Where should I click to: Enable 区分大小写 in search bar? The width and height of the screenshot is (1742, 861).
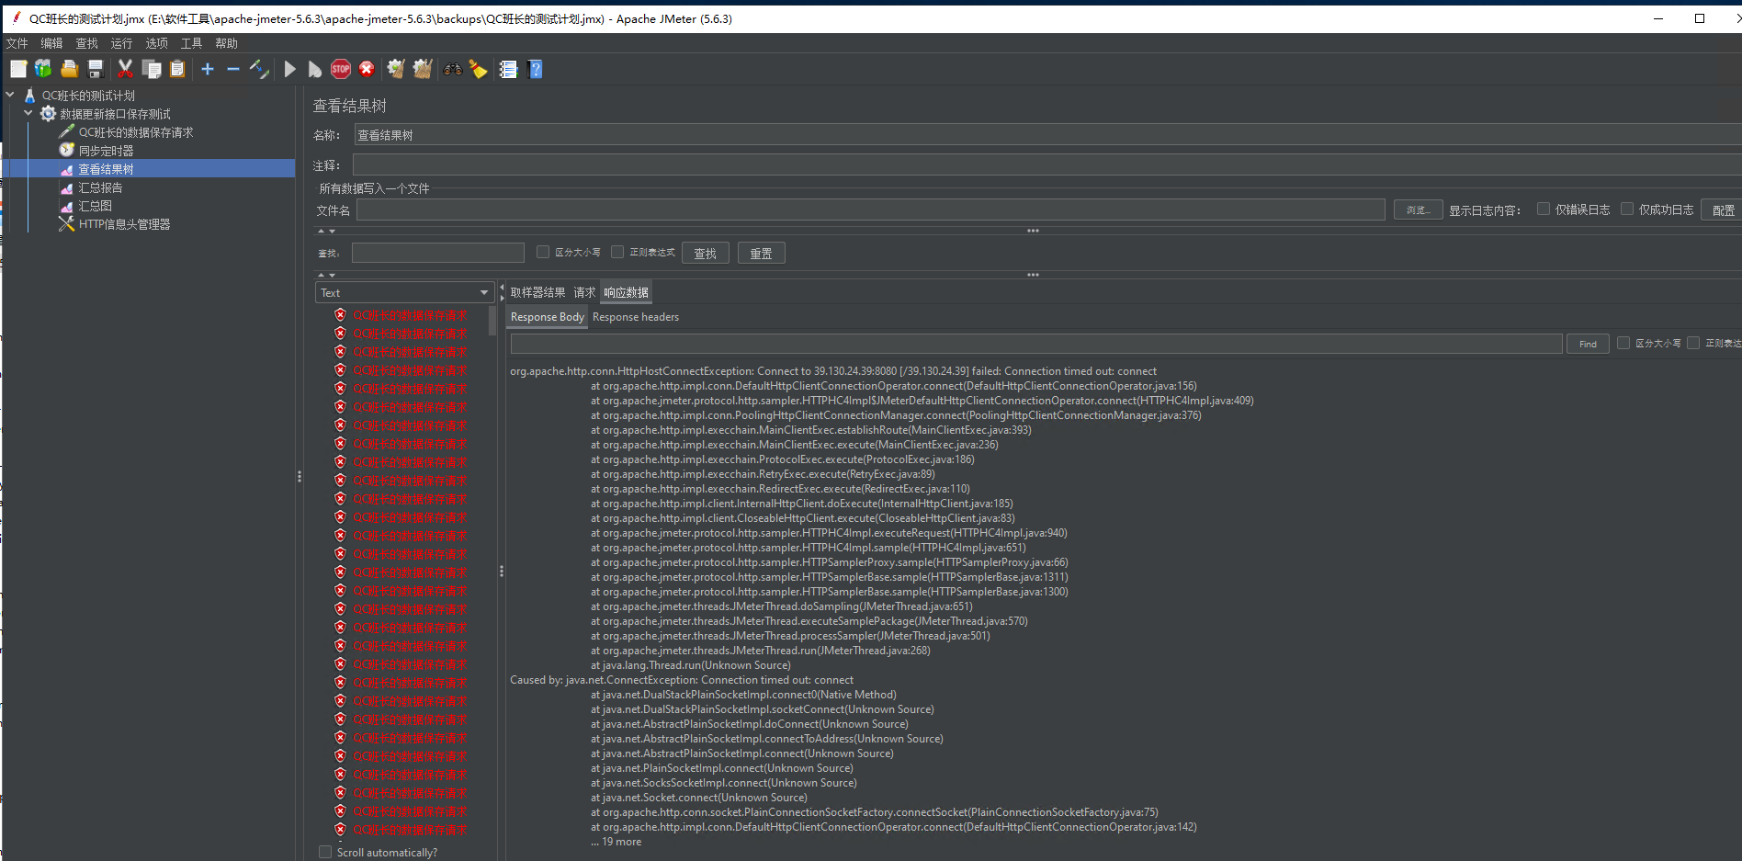[543, 252]
